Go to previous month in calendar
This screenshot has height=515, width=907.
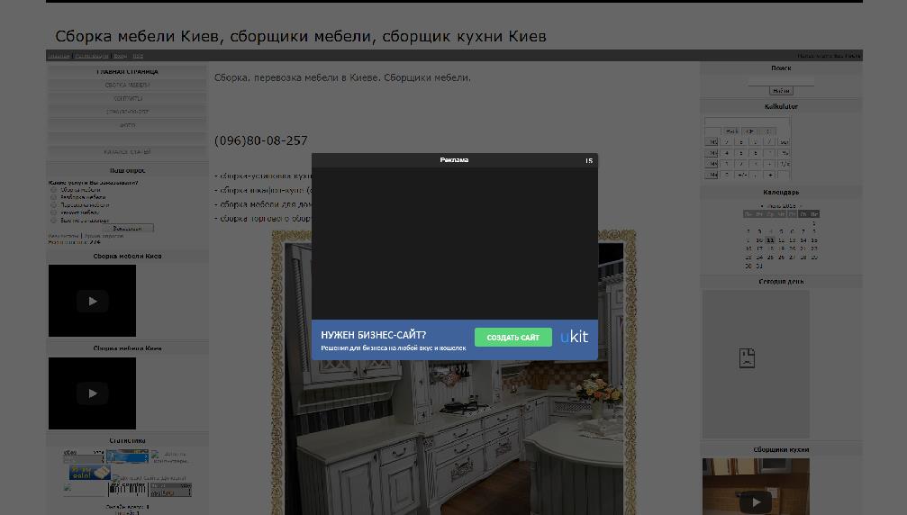click(761, 206)
